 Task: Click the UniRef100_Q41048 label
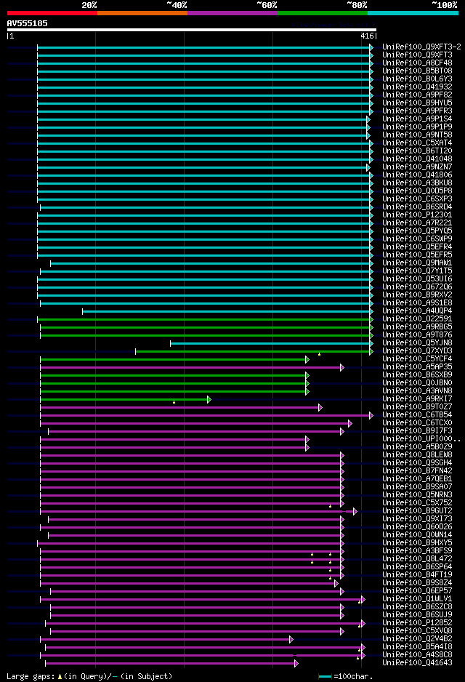pos(417,159)
